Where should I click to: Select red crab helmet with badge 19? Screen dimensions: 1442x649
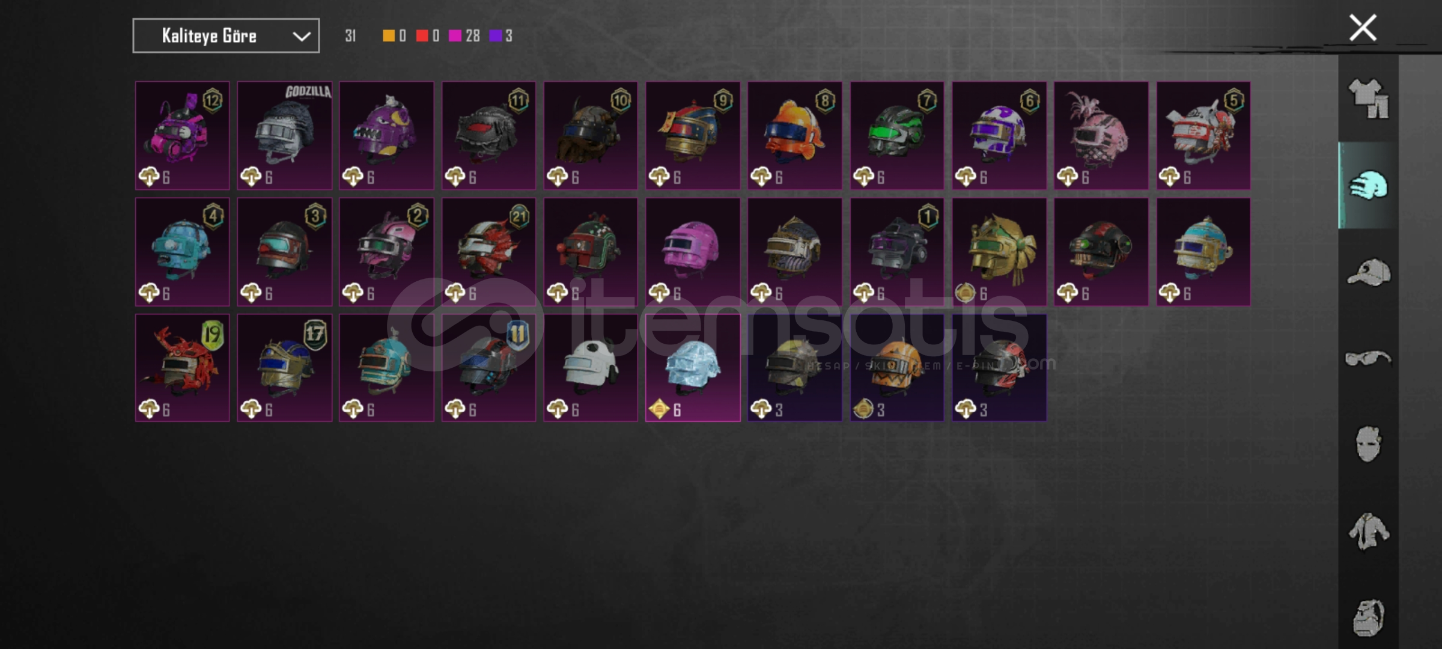[182, 368]
